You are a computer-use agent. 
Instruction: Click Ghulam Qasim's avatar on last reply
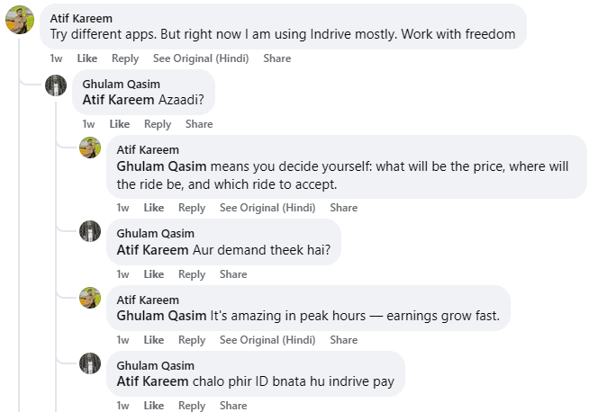(90, 363)
